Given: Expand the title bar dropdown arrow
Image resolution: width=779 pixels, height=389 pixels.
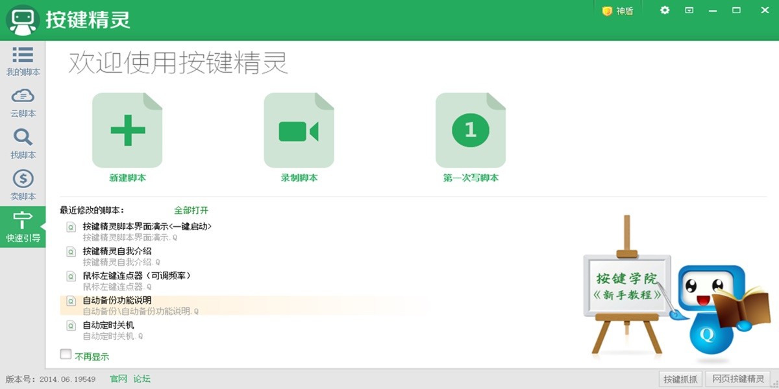Looking at the screenshot, I should pyautogui.click(x=689, y=10).
